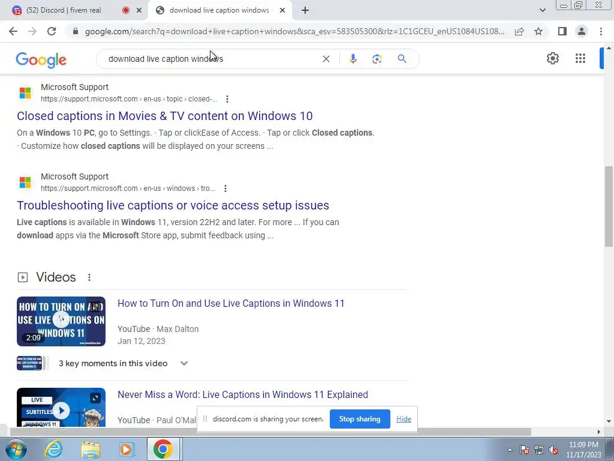This screenshot has width=614, height=461.
Task: Click the browser forward arrow
Action: (x=32, y=31)
